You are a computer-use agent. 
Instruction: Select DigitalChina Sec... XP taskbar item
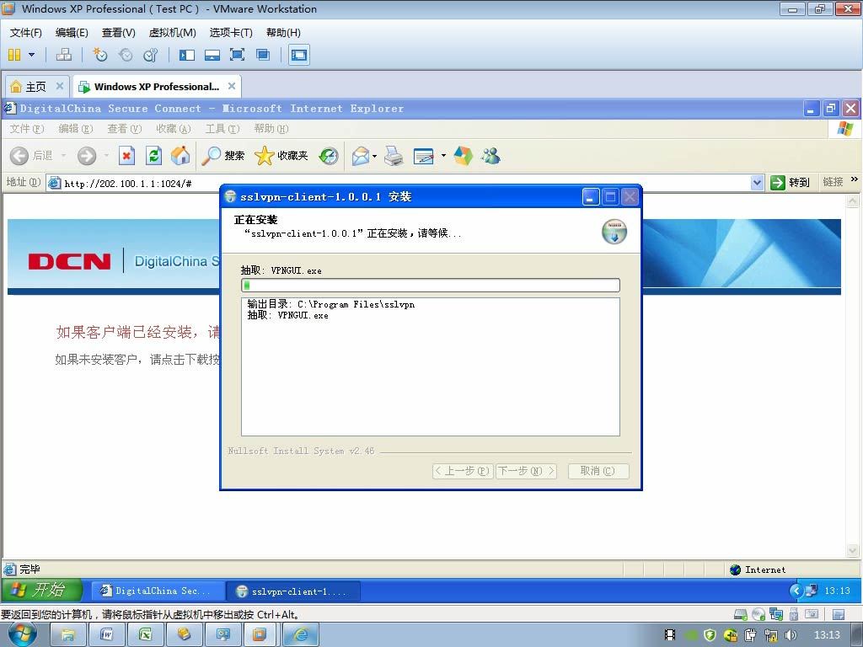tap(157, 591)
